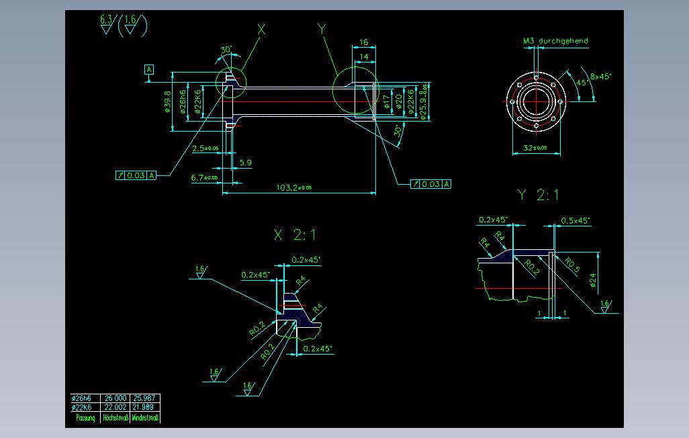Pick the "ø20" diameter dimension

pyautogui.click(x=399, y=102)
